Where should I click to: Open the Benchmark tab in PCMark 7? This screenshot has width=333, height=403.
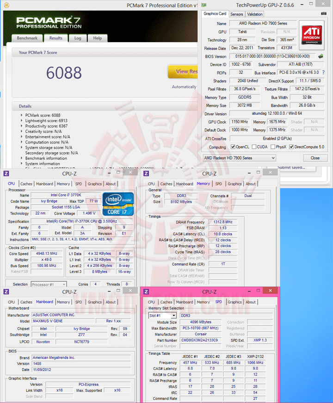click(27, 38)
